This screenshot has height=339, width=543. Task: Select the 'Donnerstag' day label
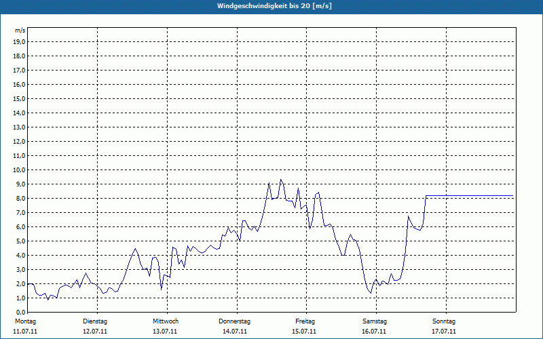(x=234, y=321)
